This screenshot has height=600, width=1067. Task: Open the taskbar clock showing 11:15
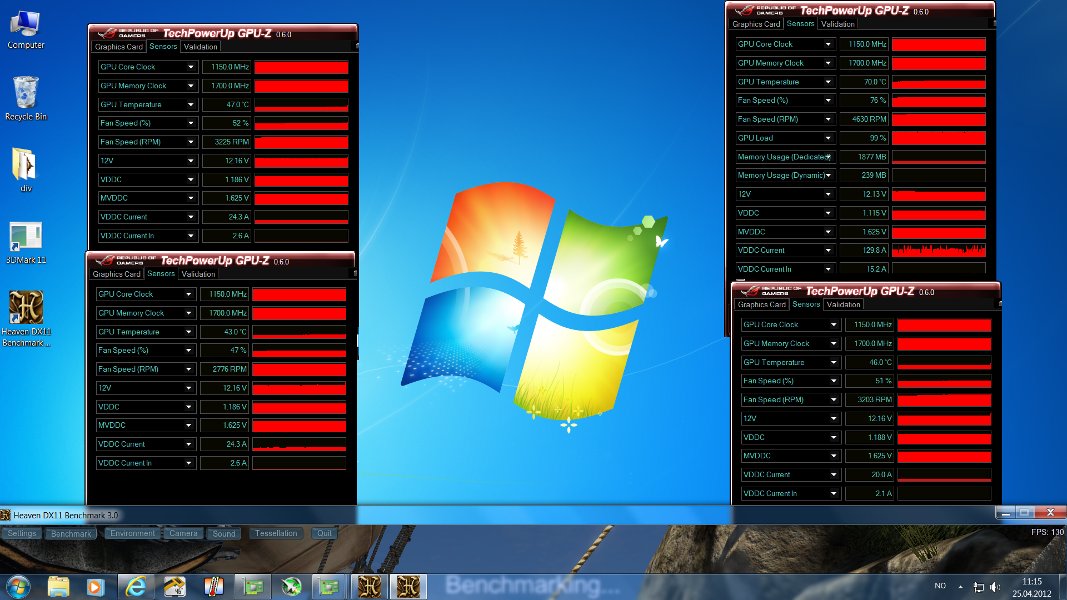[1031, 587]
